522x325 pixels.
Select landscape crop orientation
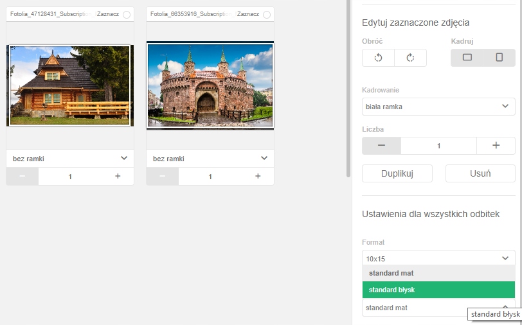(x=467, y=58)
